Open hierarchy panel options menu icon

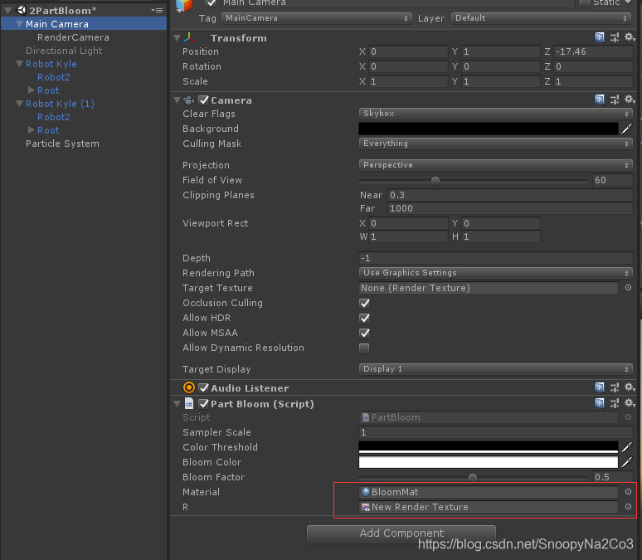[x=158, y=10]
